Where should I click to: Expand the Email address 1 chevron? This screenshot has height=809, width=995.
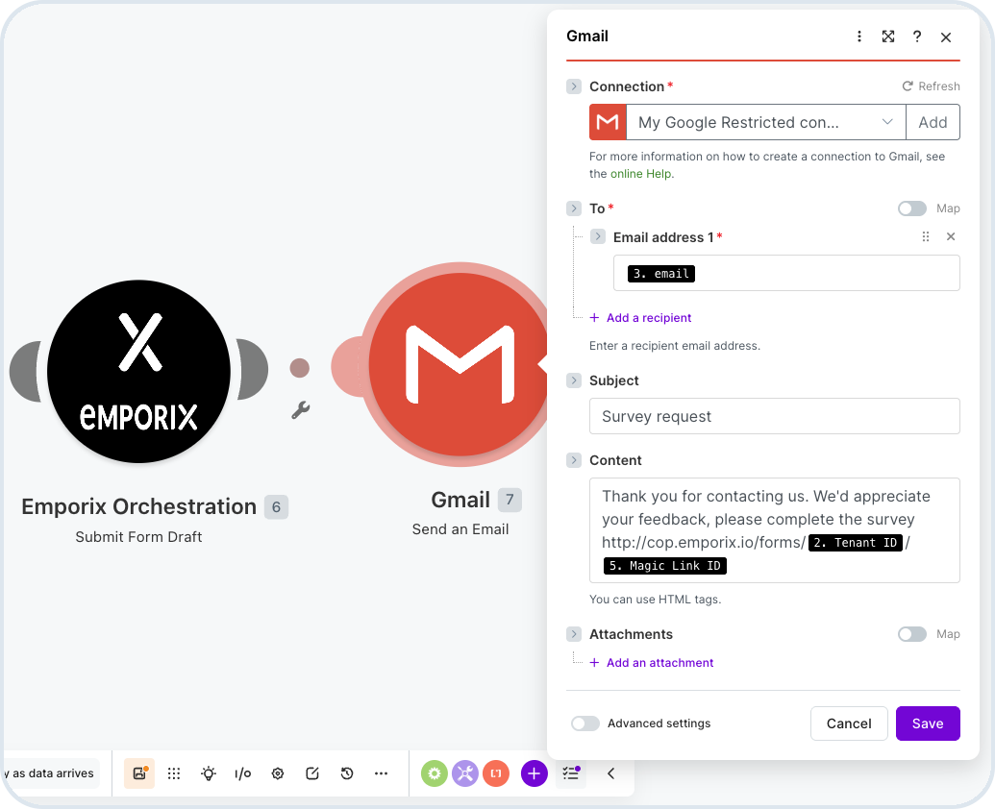coord(598,236)
